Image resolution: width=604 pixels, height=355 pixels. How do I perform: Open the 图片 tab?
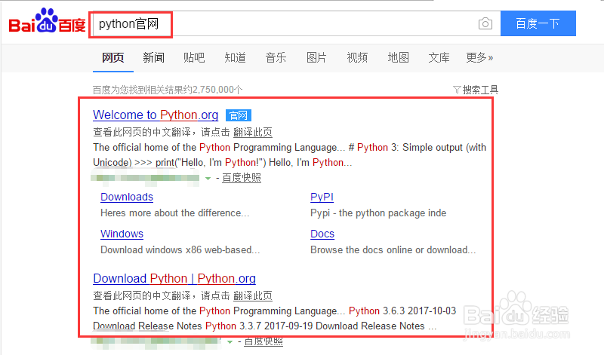[x=316, y=58]
